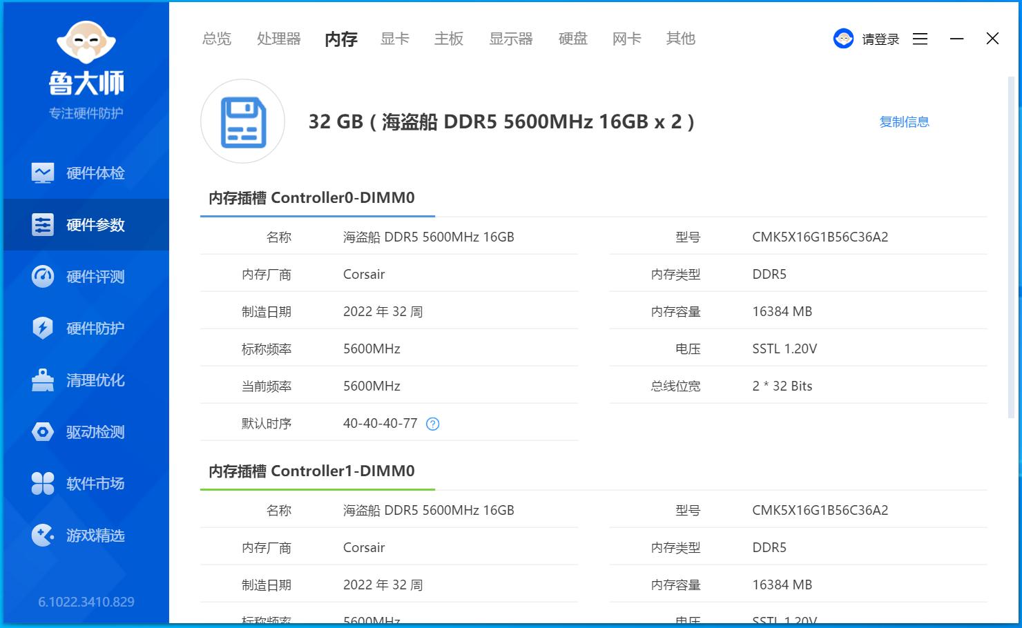
Task: Switch to the 总览 overview tab
Action: 216,39
